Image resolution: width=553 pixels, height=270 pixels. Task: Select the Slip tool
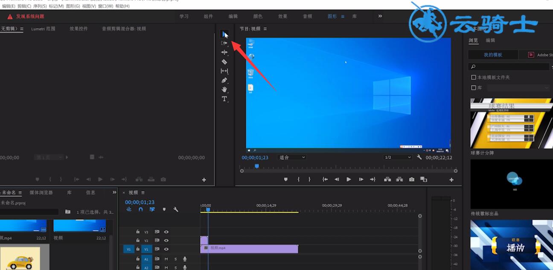coord(224,71)
